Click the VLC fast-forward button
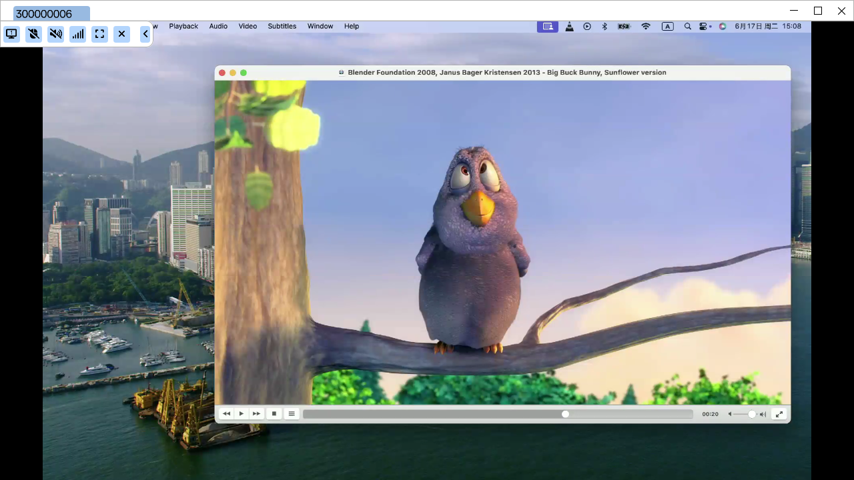This screenshot has height=480, width=854. pyautogui.click(x=256, y=414)
